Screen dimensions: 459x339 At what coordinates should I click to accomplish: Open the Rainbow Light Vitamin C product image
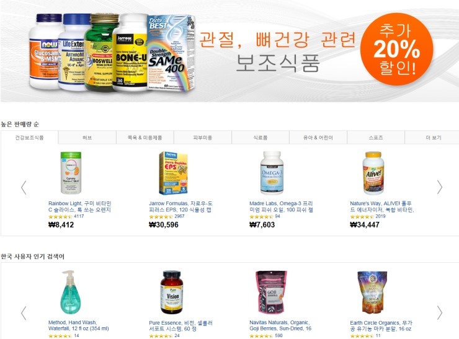(x=71, y=172)
